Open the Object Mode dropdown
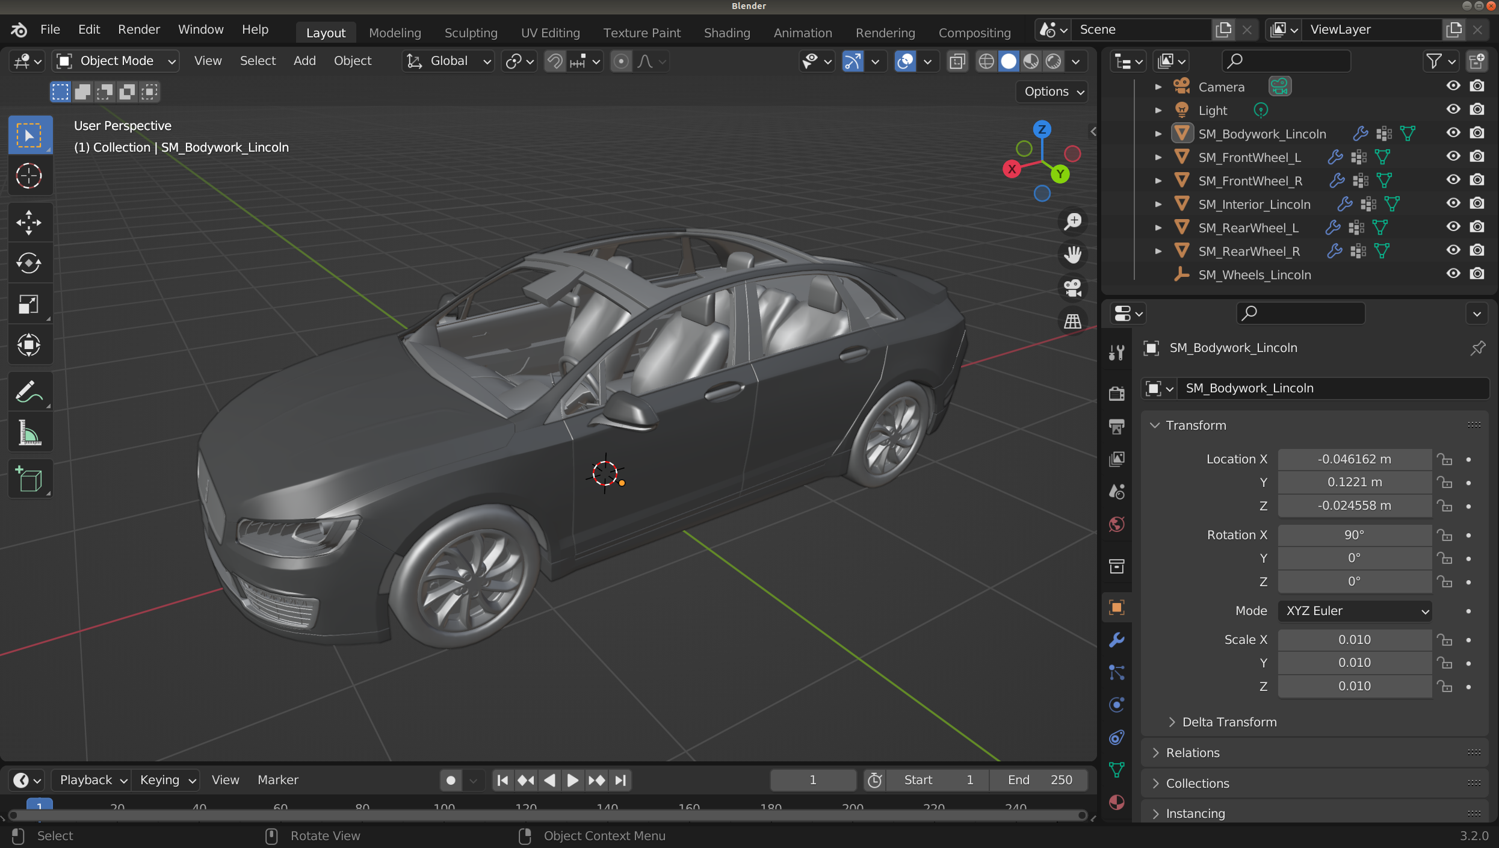Screen dimensions: 1499x848 [114, 60]
